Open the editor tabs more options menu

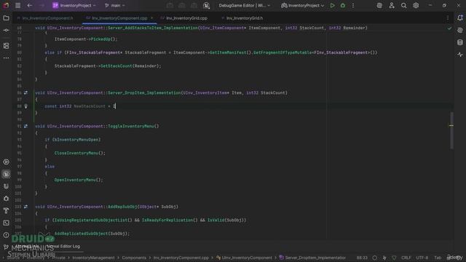click(x=448, y=18)
